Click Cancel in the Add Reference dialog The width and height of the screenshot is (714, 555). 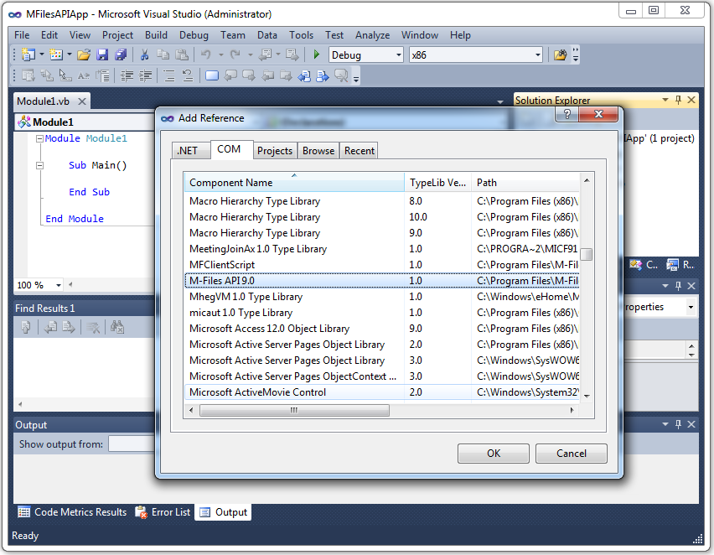tap(571, 454)
